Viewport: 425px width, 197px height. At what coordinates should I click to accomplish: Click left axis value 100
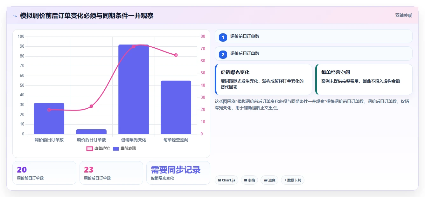coord(21,37)
